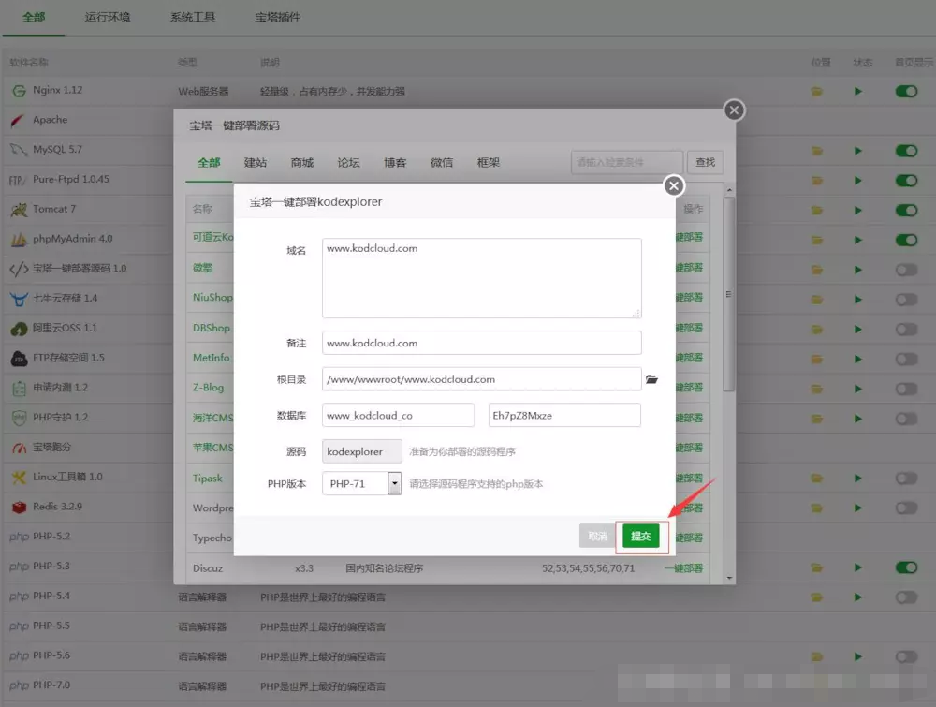Switch to 系统工具 top tab

click(x=193, y=17)
